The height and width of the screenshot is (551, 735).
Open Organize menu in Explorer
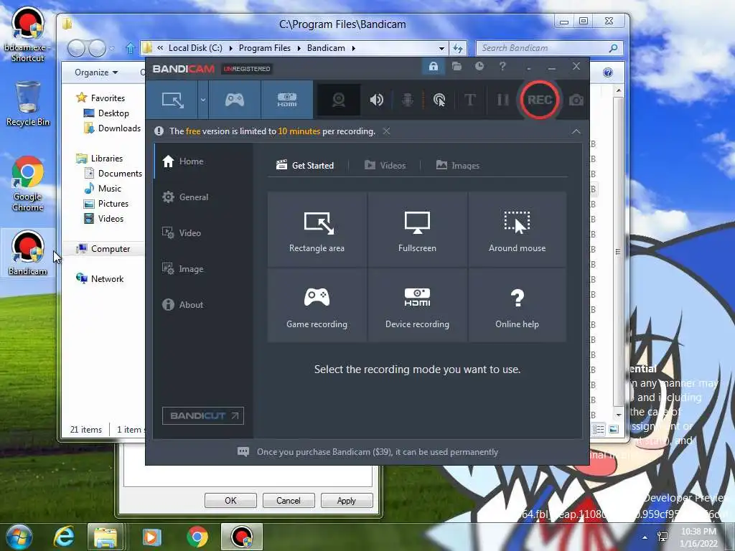pyautogui.click(x=96, y=72)
